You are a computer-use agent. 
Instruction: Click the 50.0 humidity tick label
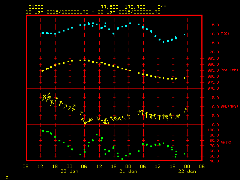click(x=214, y=156)
